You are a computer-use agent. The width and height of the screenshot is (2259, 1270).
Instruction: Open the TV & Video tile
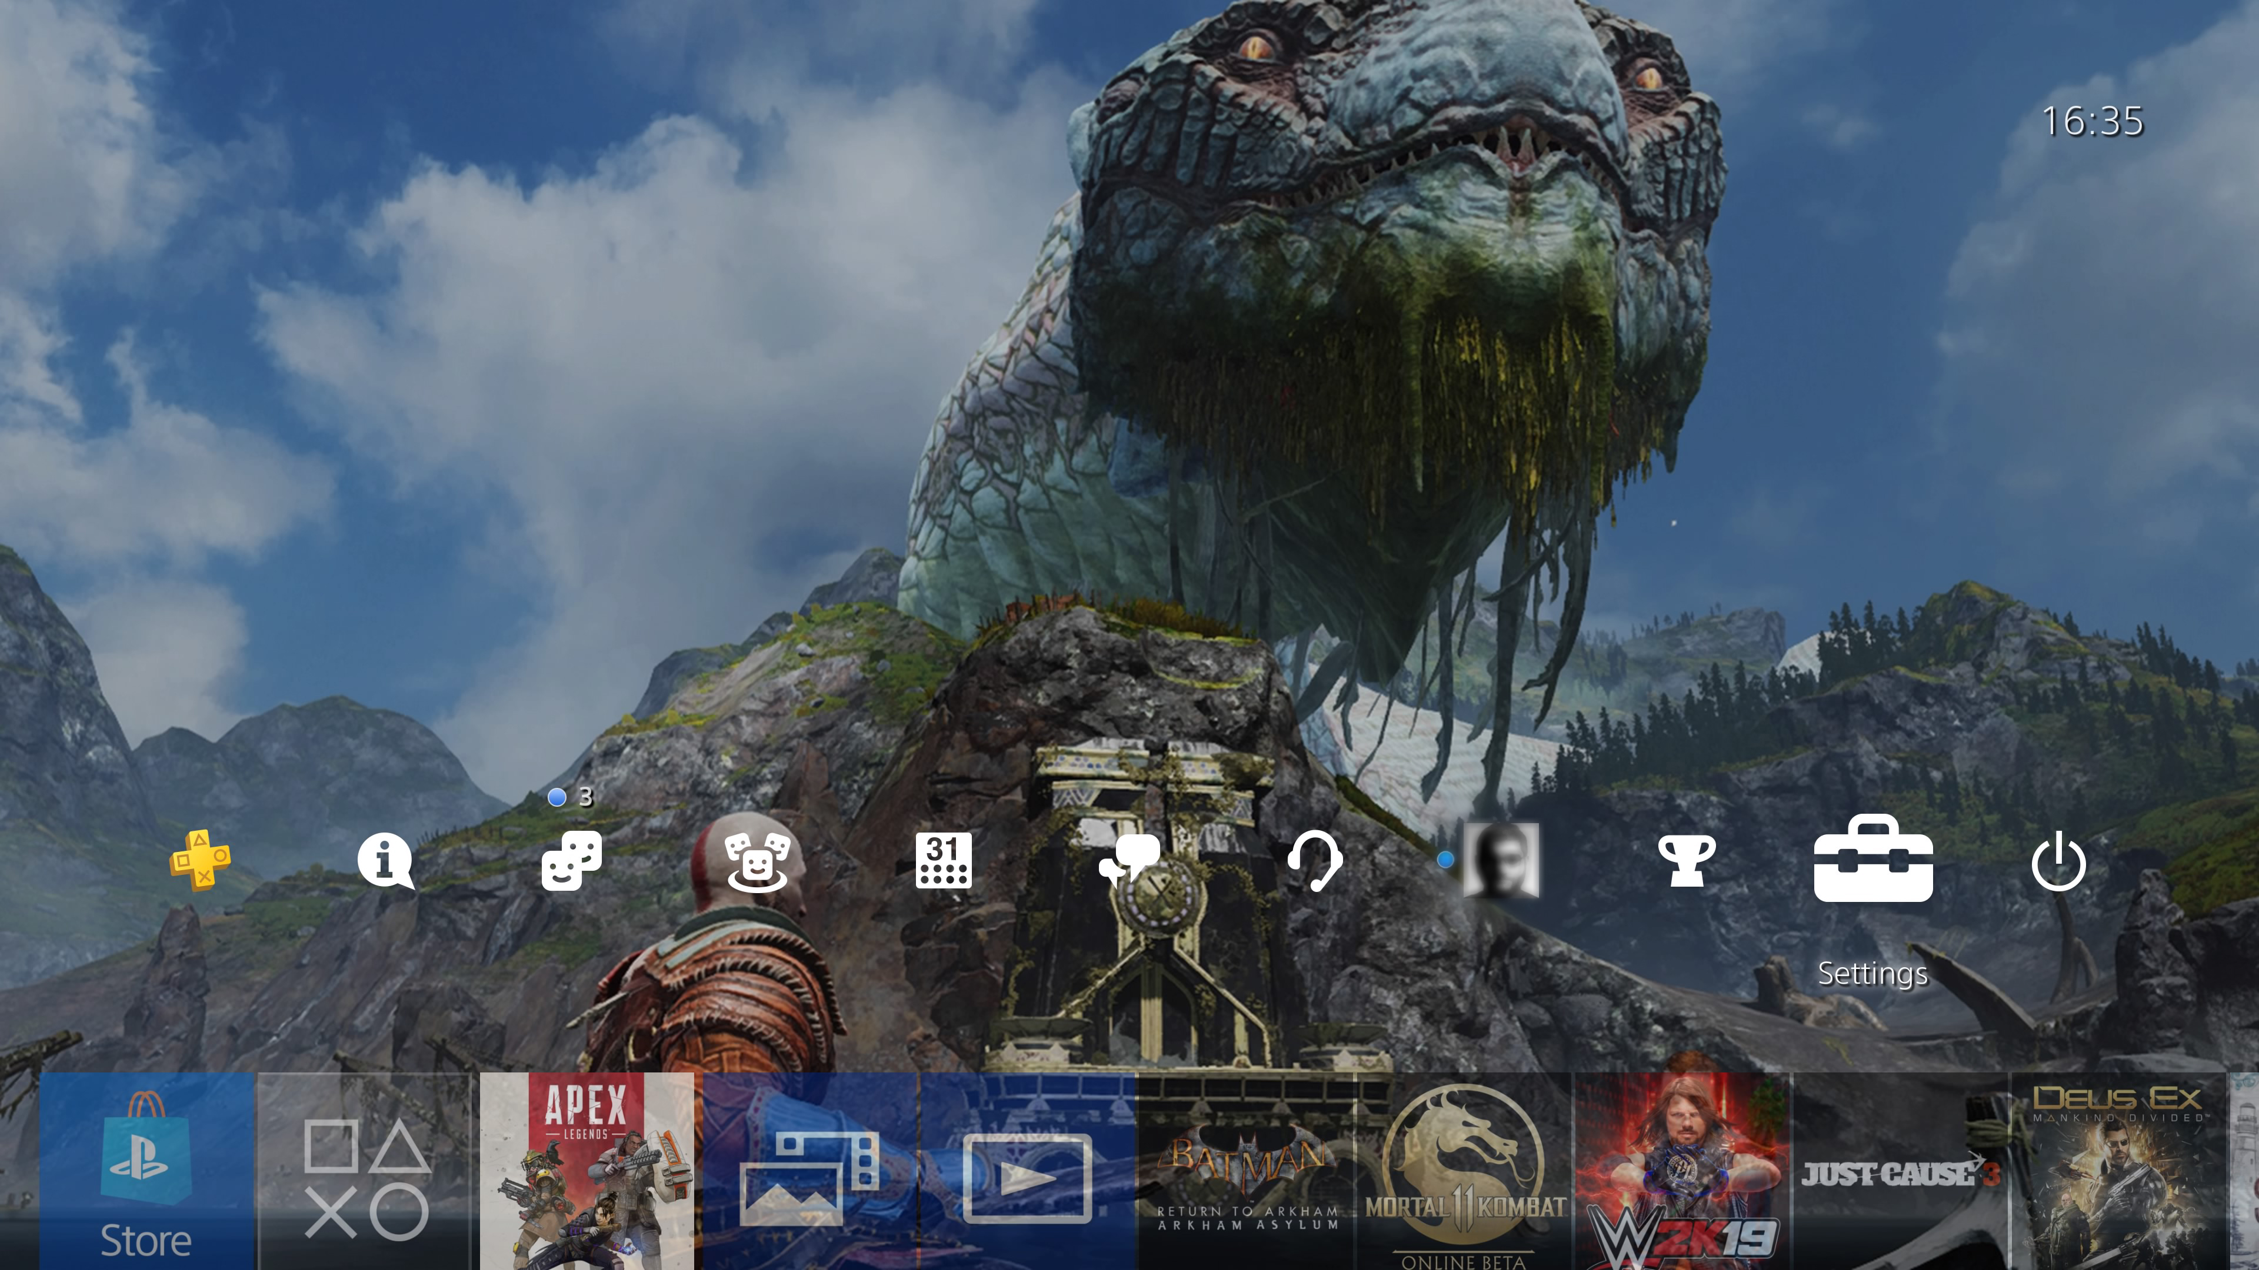[1028, 1171]
